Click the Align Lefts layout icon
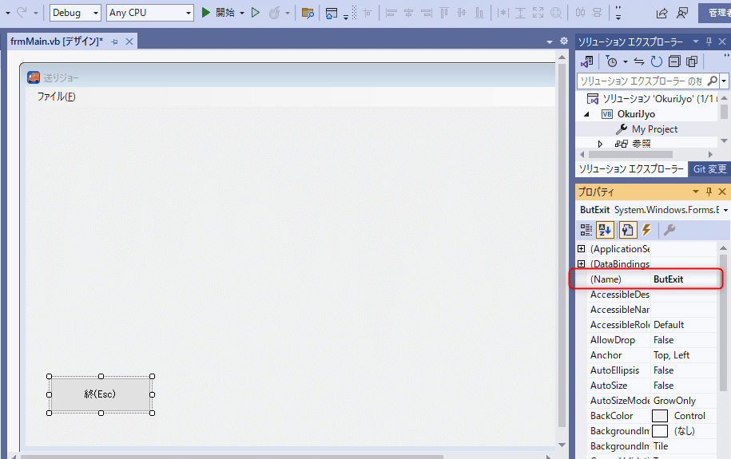731x459 pixels. tap(391, 13)
